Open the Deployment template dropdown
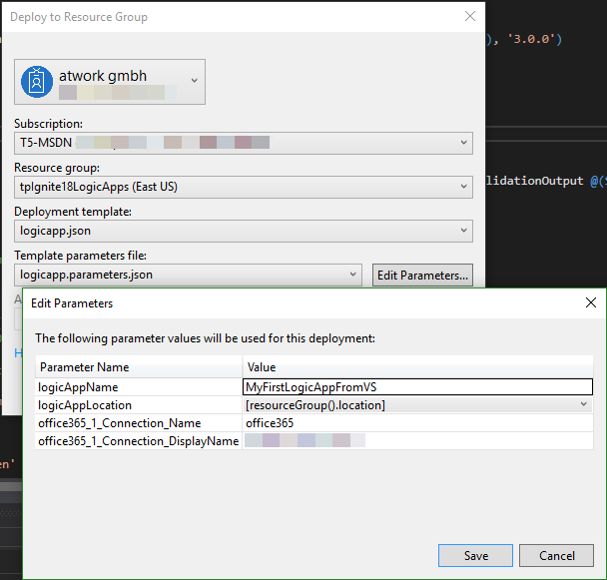Image resolution: width=607 pixels, height=580 pixels. (464, 231)
